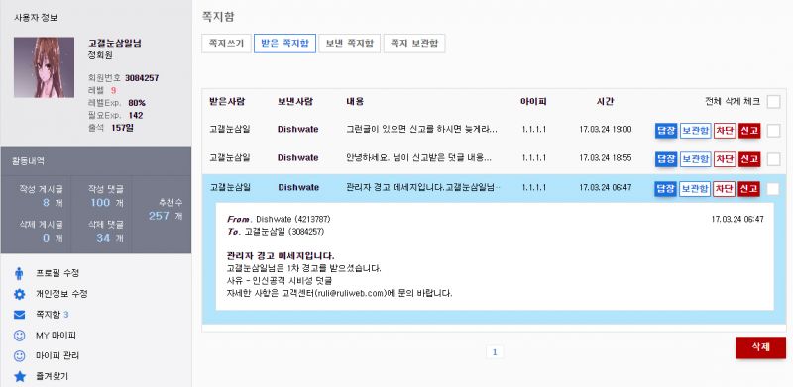Open the 마이피 관리 link
This screenshot has width=793, height=387.
[57, 356]
